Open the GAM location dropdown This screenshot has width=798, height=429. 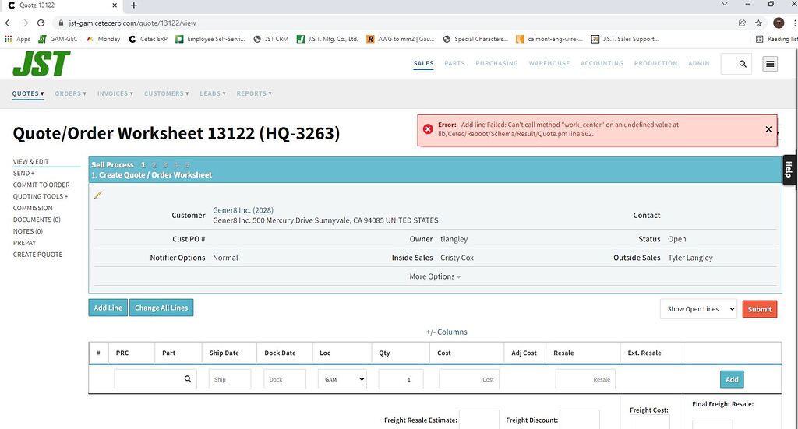click(343, 379)
